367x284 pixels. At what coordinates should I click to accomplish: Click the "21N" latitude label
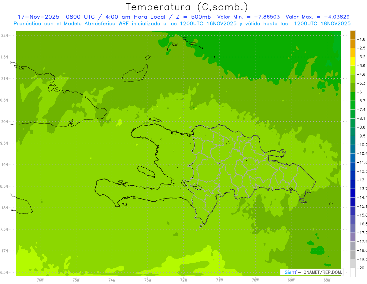click(5, 78)
